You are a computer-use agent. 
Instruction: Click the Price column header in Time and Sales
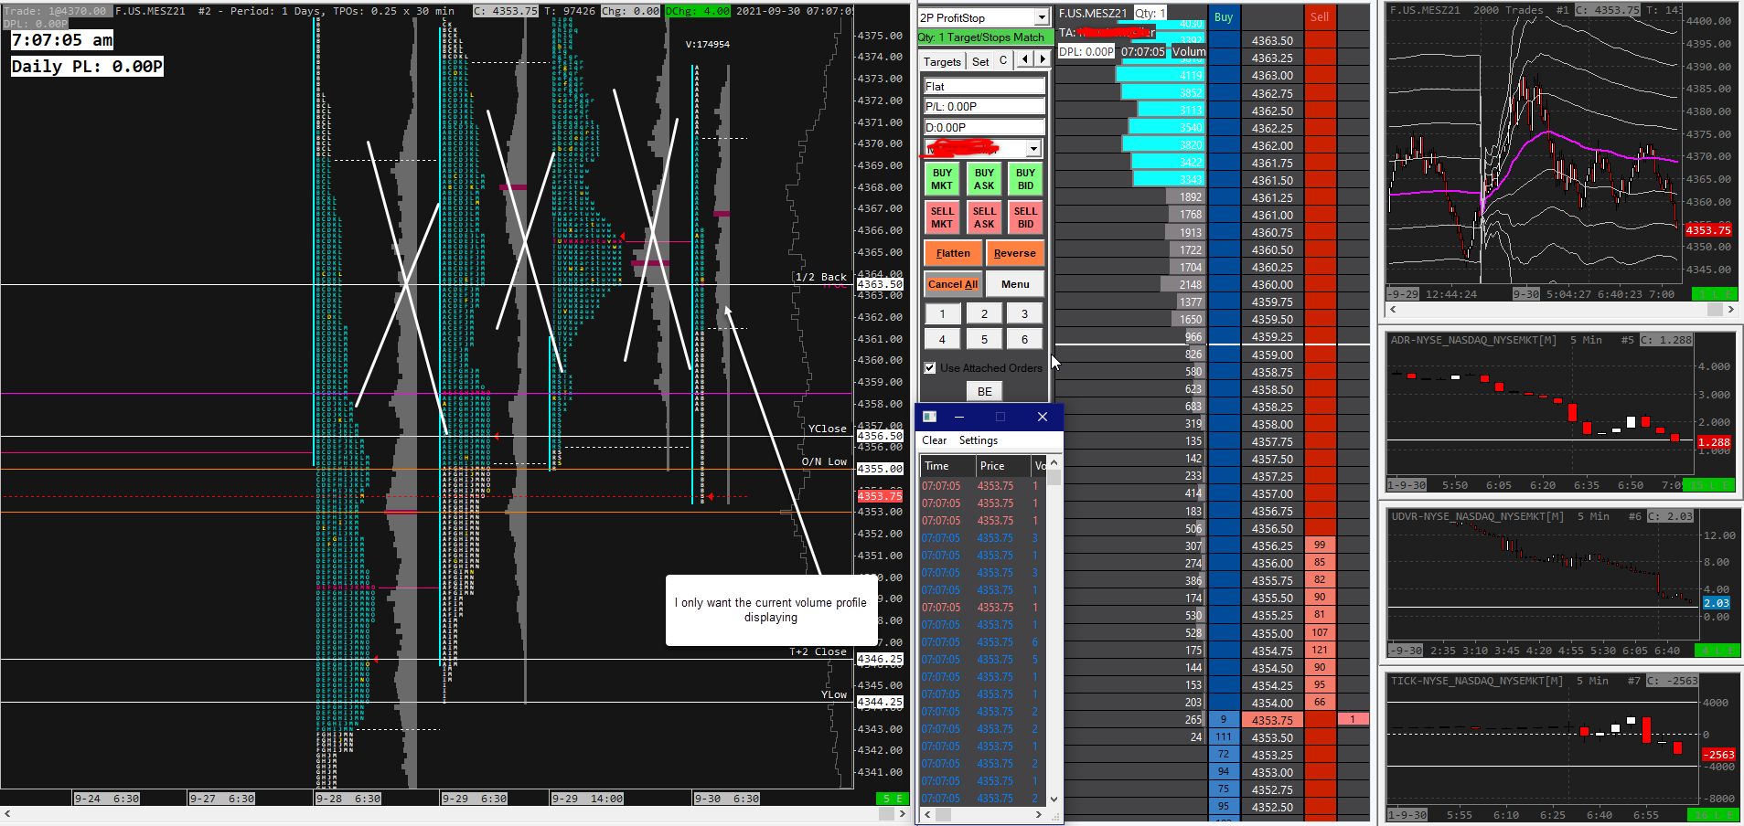[x=1002, y=466]
